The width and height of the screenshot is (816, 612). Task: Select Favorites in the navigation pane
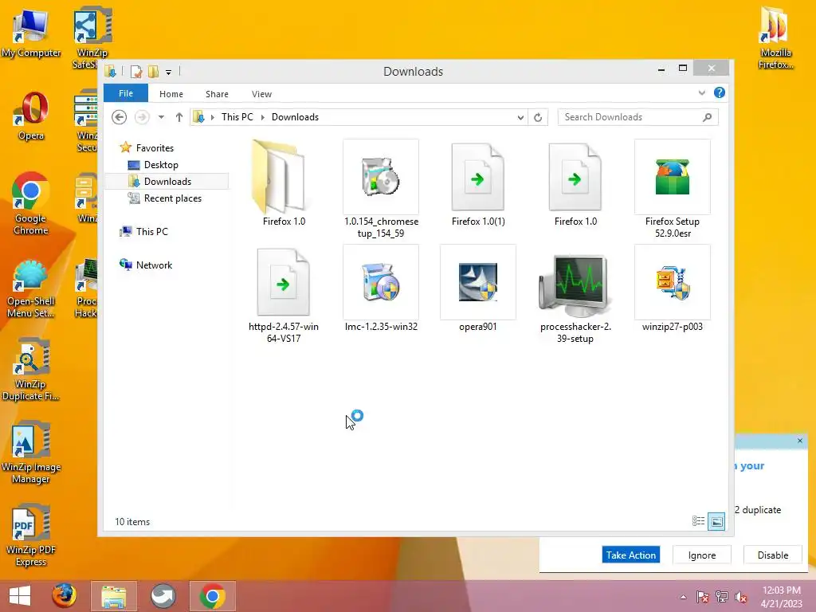coord(155,147)
